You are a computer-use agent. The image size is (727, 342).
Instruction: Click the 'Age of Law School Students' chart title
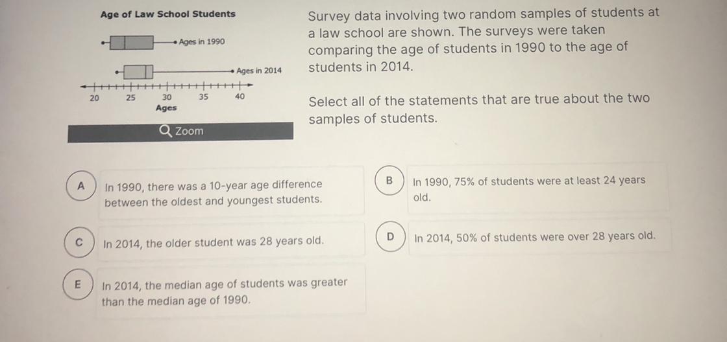[168, 14]
